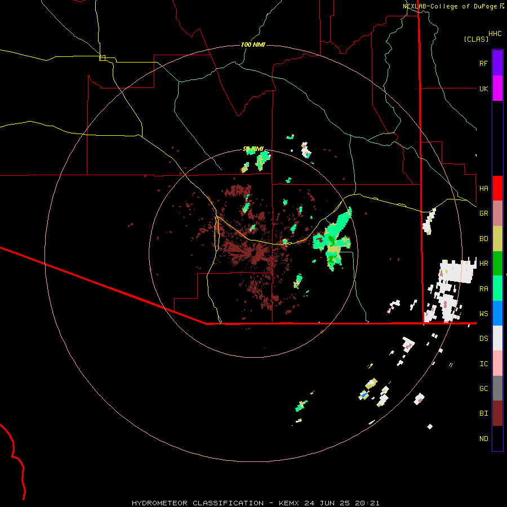
Task: Click the GR legend color swatch
Action: [x=497, y=214]
